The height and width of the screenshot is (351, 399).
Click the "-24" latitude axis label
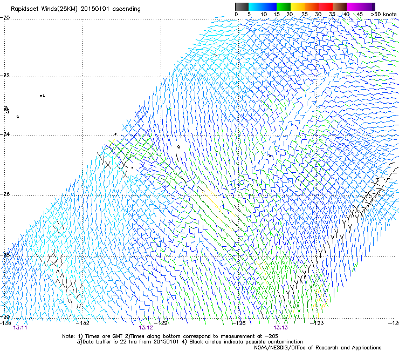pos(5,134)
